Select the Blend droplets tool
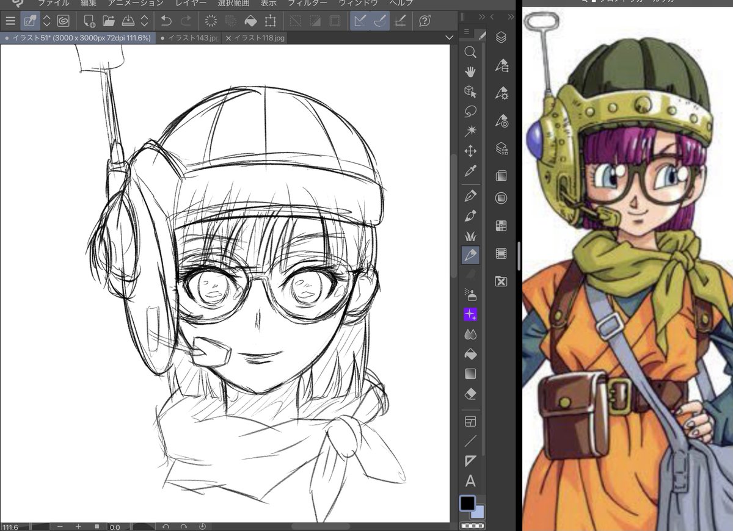The image size is (733, 531). click(470, 334)
